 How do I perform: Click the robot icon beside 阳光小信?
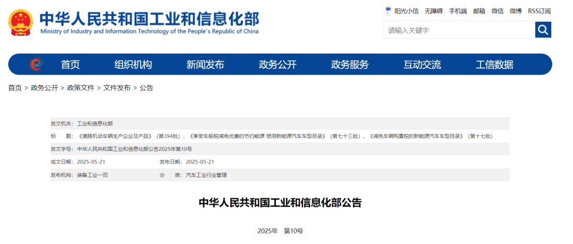(x=388, y=11)
